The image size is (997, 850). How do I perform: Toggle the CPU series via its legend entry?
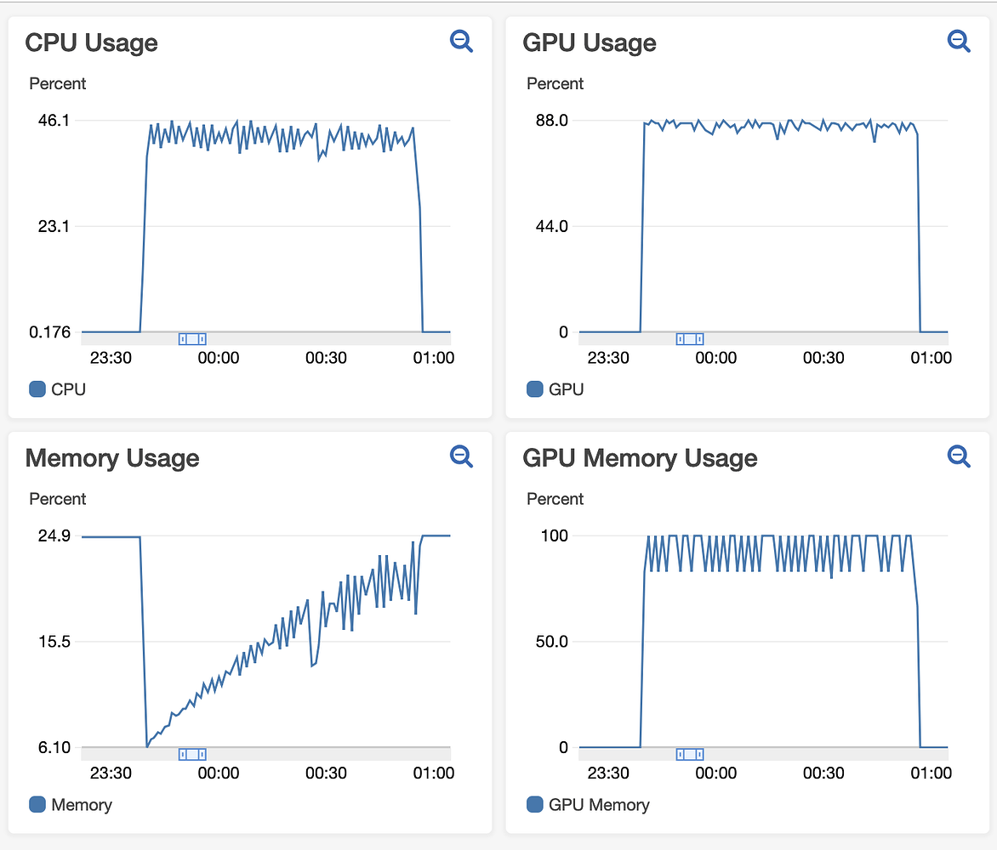(56, 388)
